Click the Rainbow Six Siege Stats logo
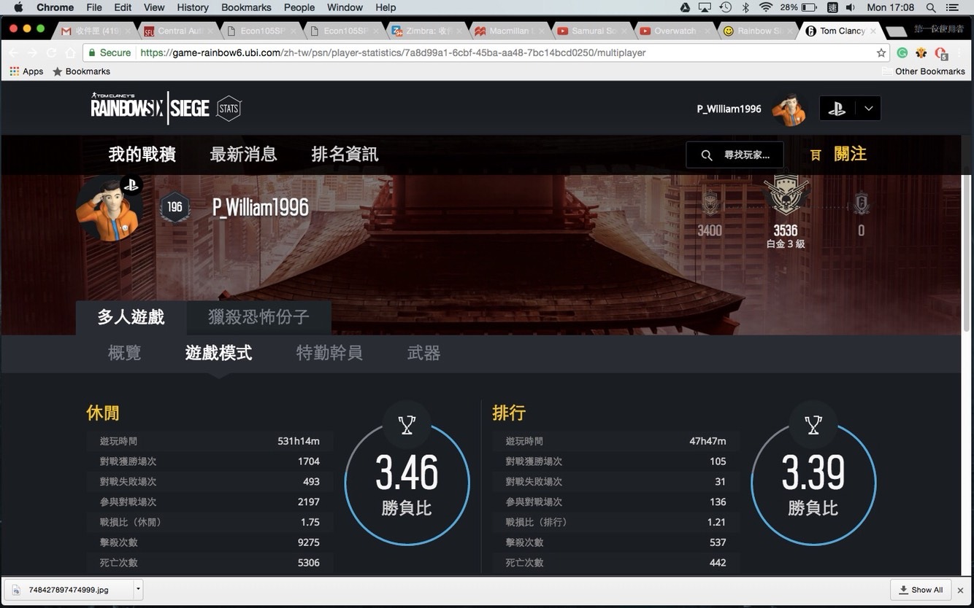The image size is (974, 608). pyautogui.click(x=166, y=108)
